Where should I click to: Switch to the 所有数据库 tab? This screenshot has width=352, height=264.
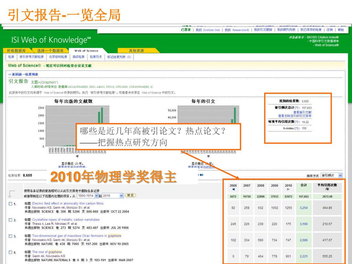[x=16, y=51]
